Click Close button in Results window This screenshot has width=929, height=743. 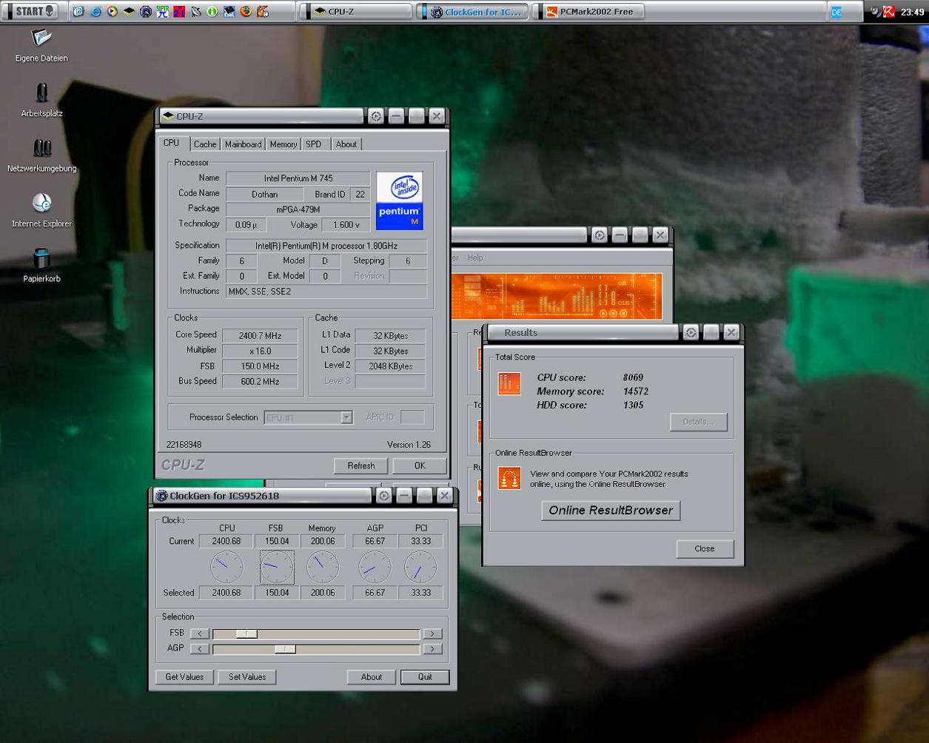click(705, 548)
